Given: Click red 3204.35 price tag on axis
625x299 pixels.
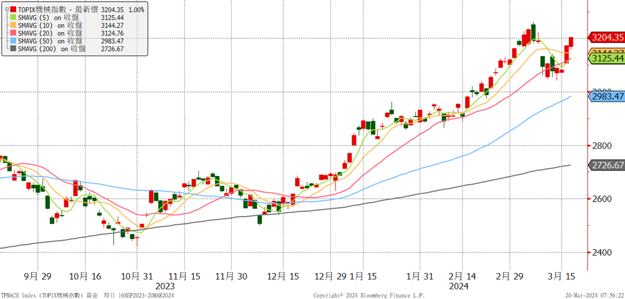Looking at the screenshot, I should (x=606, y=37).
